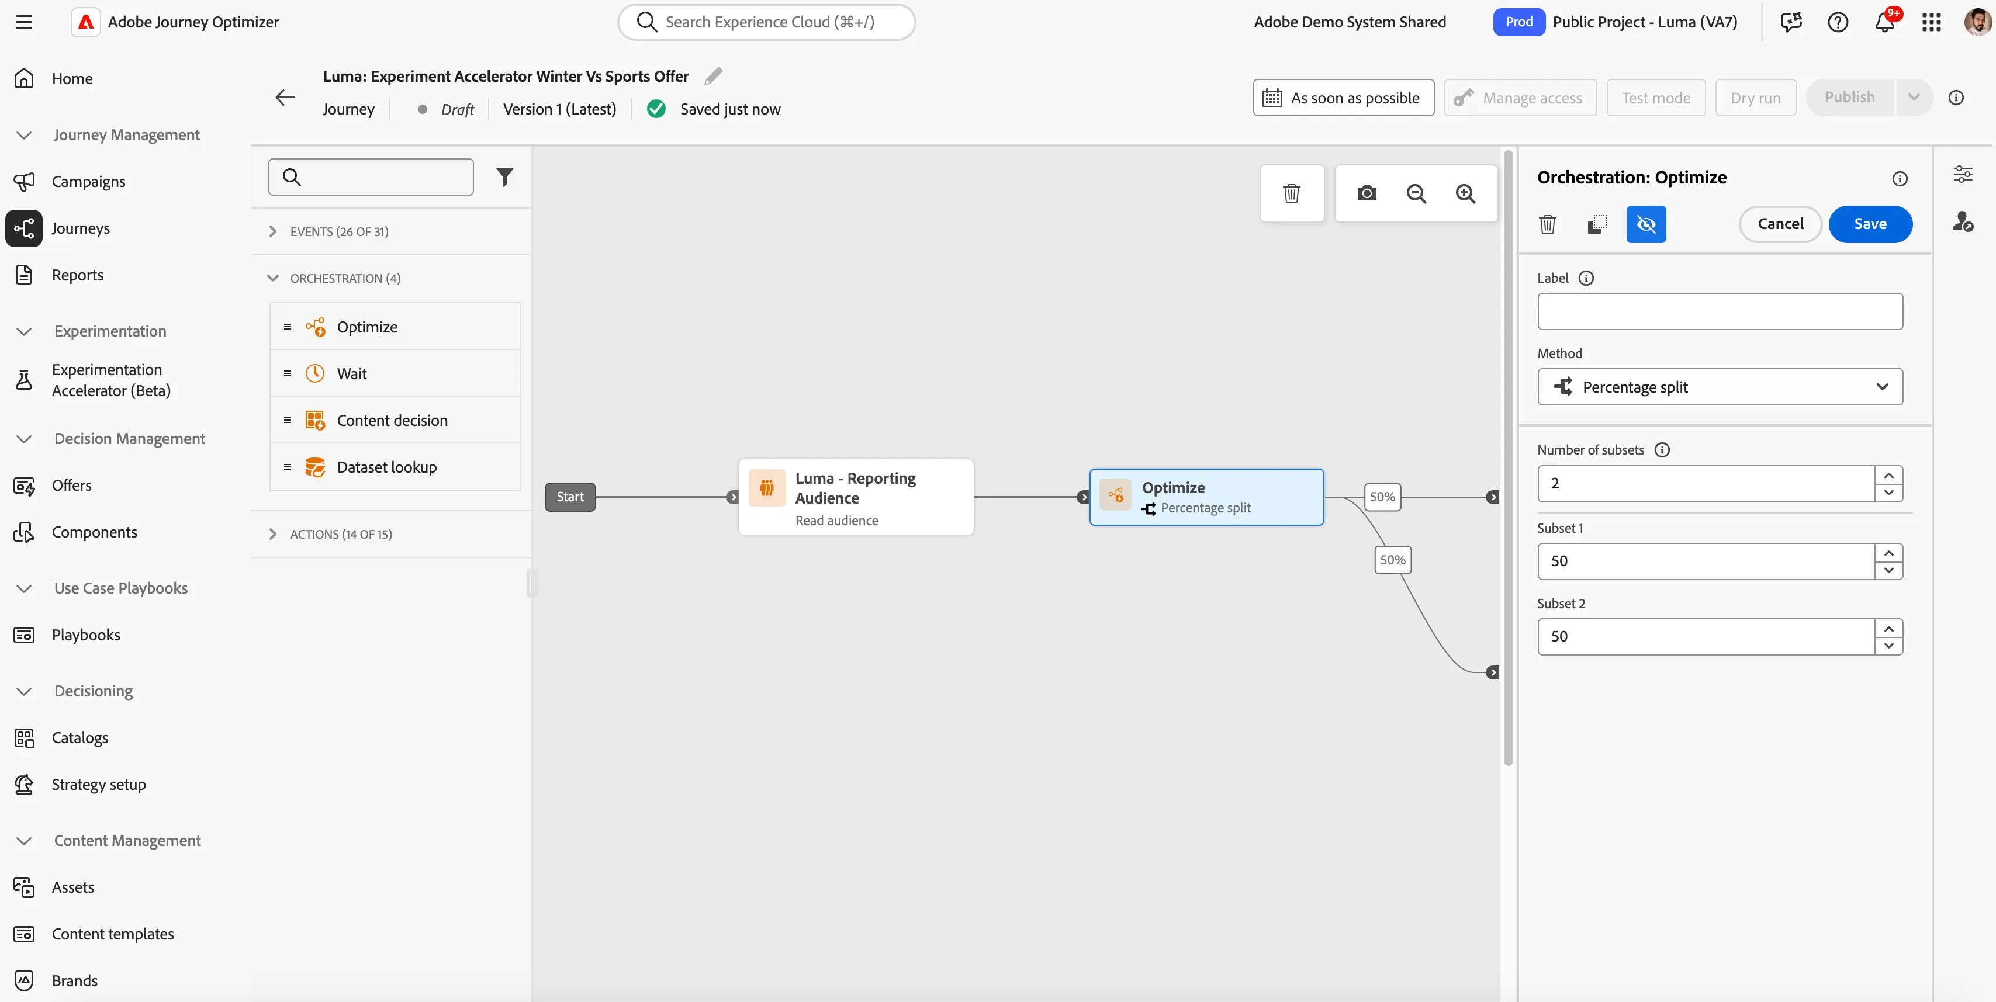Image resolution: width=1996 pixels, height=1002 pixels.
Task: Click the user access icon on right rail
Action: pyautogui.click(x=1963, y=221)
